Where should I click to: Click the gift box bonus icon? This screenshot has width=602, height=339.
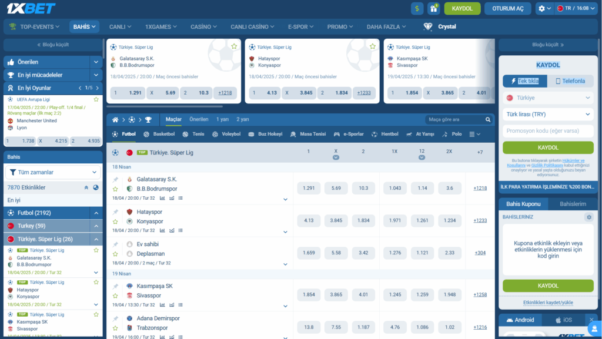tap(433, 8)
